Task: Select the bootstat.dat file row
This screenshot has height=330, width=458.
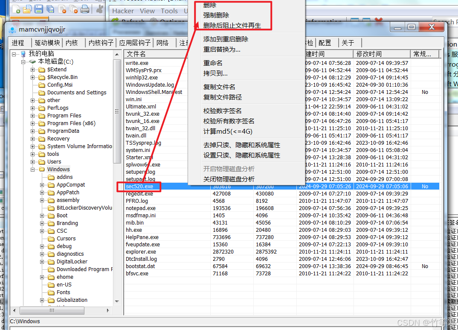Action: (x=282, y=266)
